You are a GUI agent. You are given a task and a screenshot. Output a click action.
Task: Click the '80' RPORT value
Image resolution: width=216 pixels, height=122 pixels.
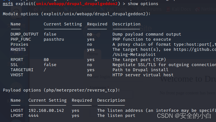pos(46,60)
